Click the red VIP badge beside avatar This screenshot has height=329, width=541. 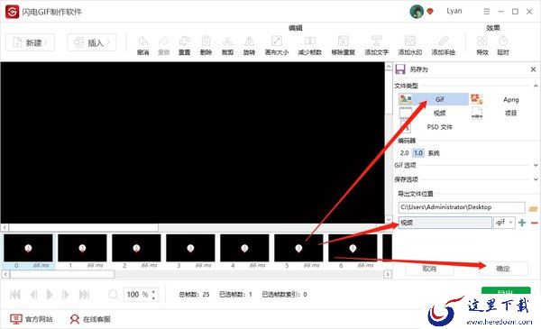(x=430, y=12)
